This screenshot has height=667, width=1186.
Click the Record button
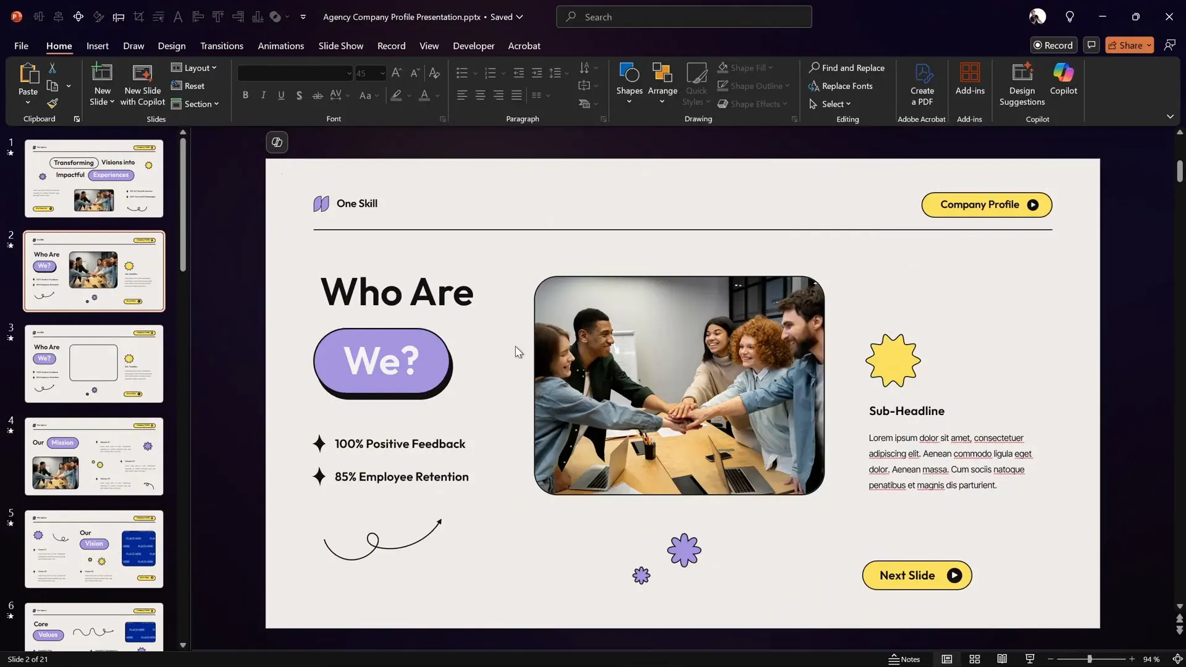click(x=1053, y=45)
